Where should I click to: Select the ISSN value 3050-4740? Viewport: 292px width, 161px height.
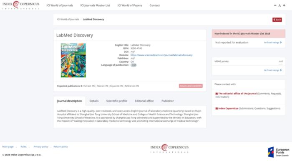136,49
